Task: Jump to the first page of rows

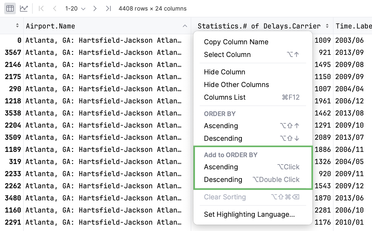Action: point(41,8)
